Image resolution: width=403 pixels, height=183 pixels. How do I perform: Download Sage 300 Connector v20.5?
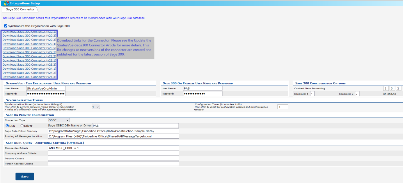29,48
